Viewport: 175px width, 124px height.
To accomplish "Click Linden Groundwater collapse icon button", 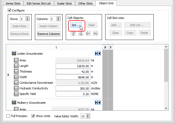I will pos(98,54).
